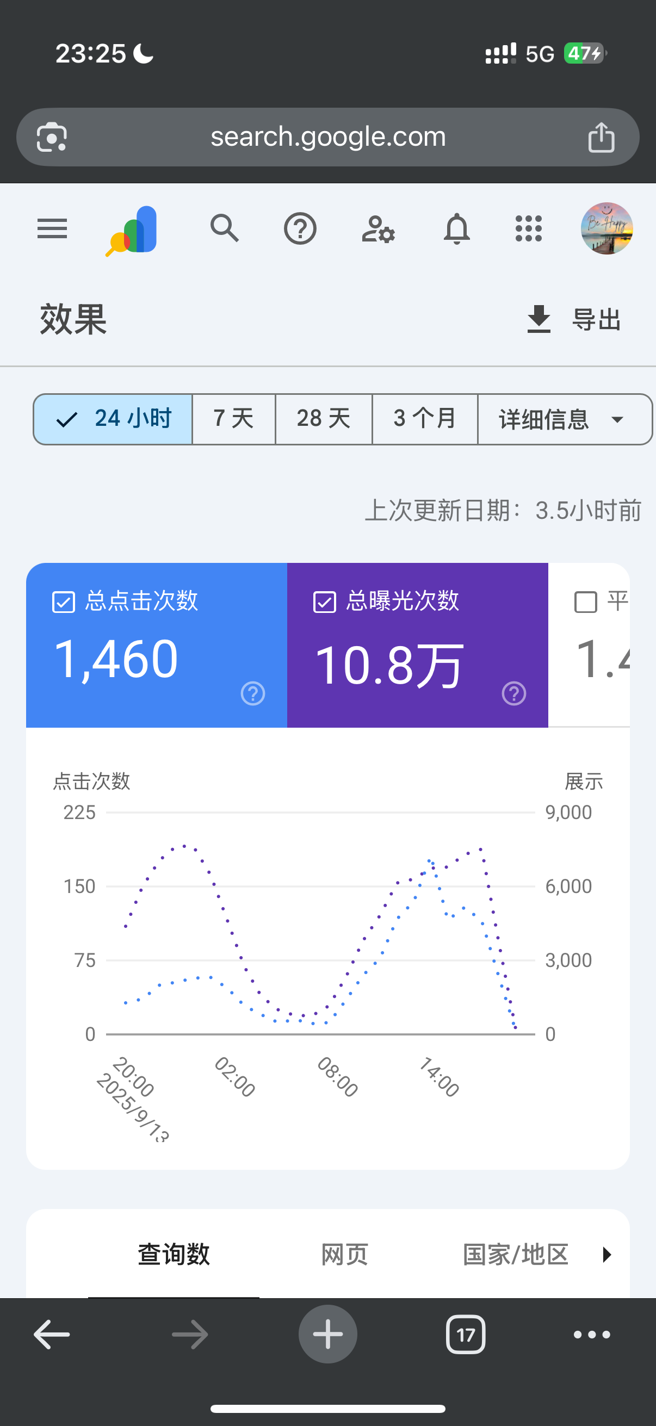The height and width of the screenshot is (1426, 656).
Task: Open user settings management icon
Action: [x=378, y=229]
